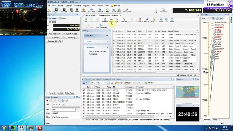Open the Logbook menu

click(86, 6)
